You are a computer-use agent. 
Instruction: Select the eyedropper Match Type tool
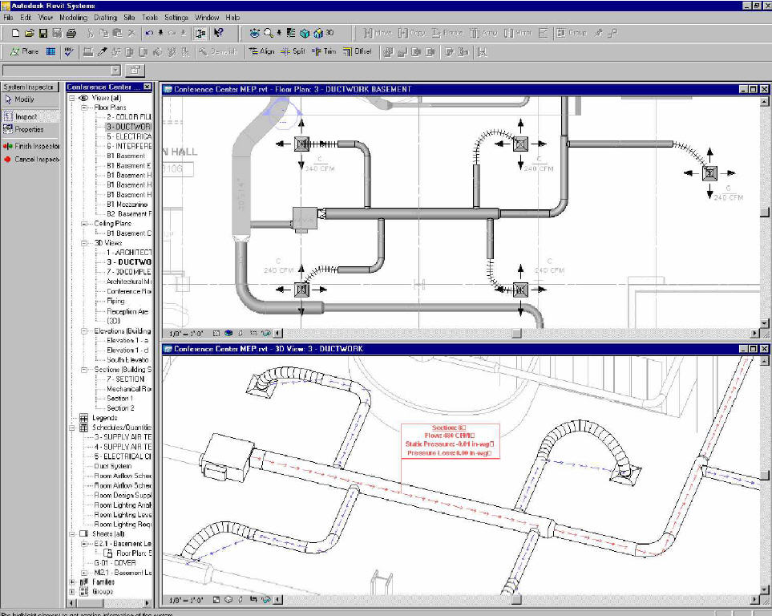103,51
